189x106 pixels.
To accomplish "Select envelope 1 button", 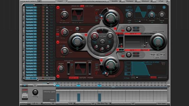I will [x=127, y=63].
